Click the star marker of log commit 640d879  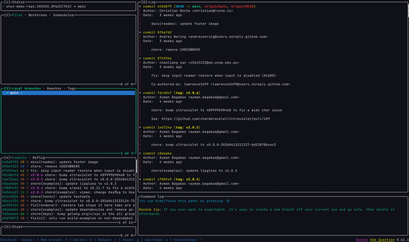[140, 6]
